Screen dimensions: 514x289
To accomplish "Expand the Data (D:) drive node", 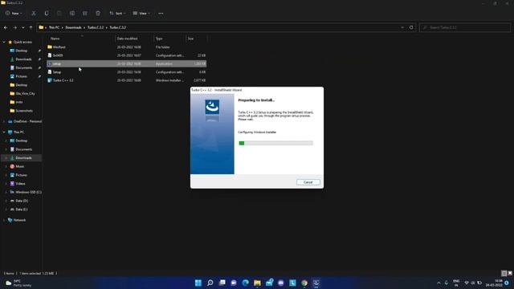I will click(x=6, y=201).
